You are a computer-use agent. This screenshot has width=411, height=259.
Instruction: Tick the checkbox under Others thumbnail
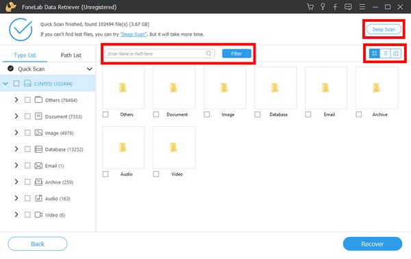105,114
